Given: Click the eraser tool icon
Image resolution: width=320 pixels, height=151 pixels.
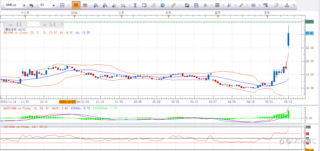Looking at the screenshot, I should click(x=276, y=5).
